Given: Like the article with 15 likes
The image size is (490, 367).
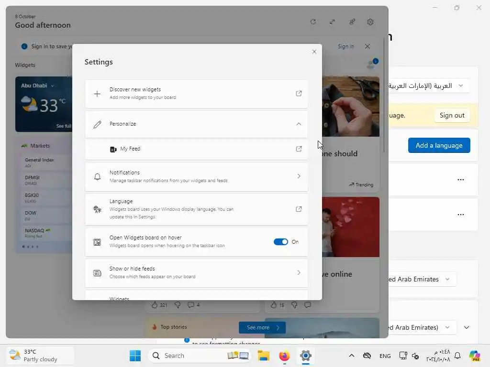Looking at the screenshot, I should [x=274, y=304].
